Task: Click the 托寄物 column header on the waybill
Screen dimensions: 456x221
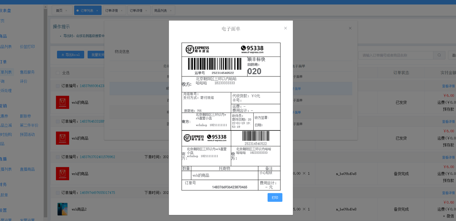Action: pyautogui.click(x=224, y=168)
